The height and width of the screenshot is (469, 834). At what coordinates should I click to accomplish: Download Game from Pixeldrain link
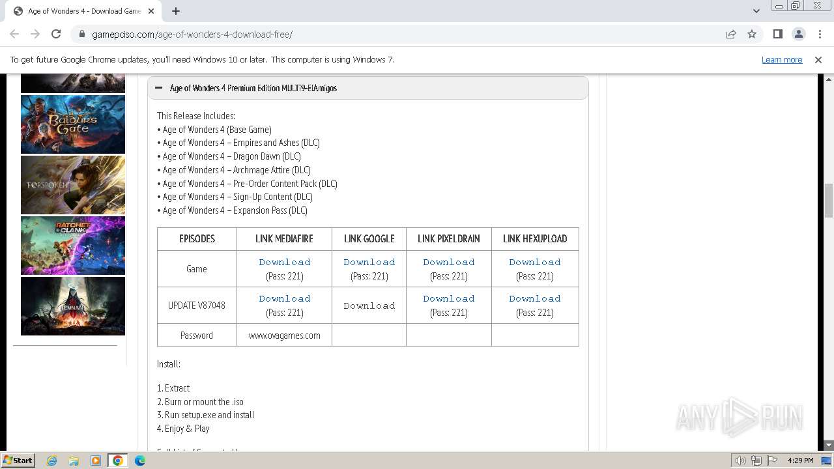(x=449, y=262)
